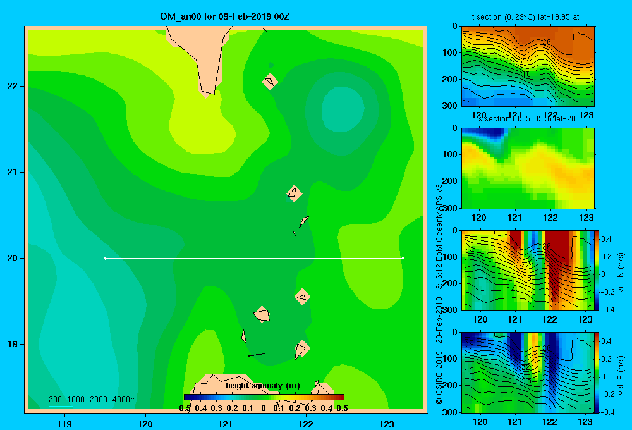The width and height of the screenshot is (632, 430).
Task: Click the -0.5 tick on height anomaly colorbar
Action: (x=183, y=408)
